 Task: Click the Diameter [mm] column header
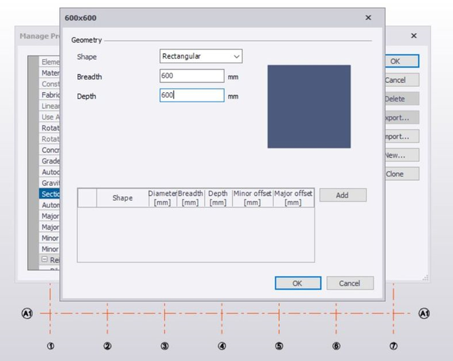coord(163,198)
